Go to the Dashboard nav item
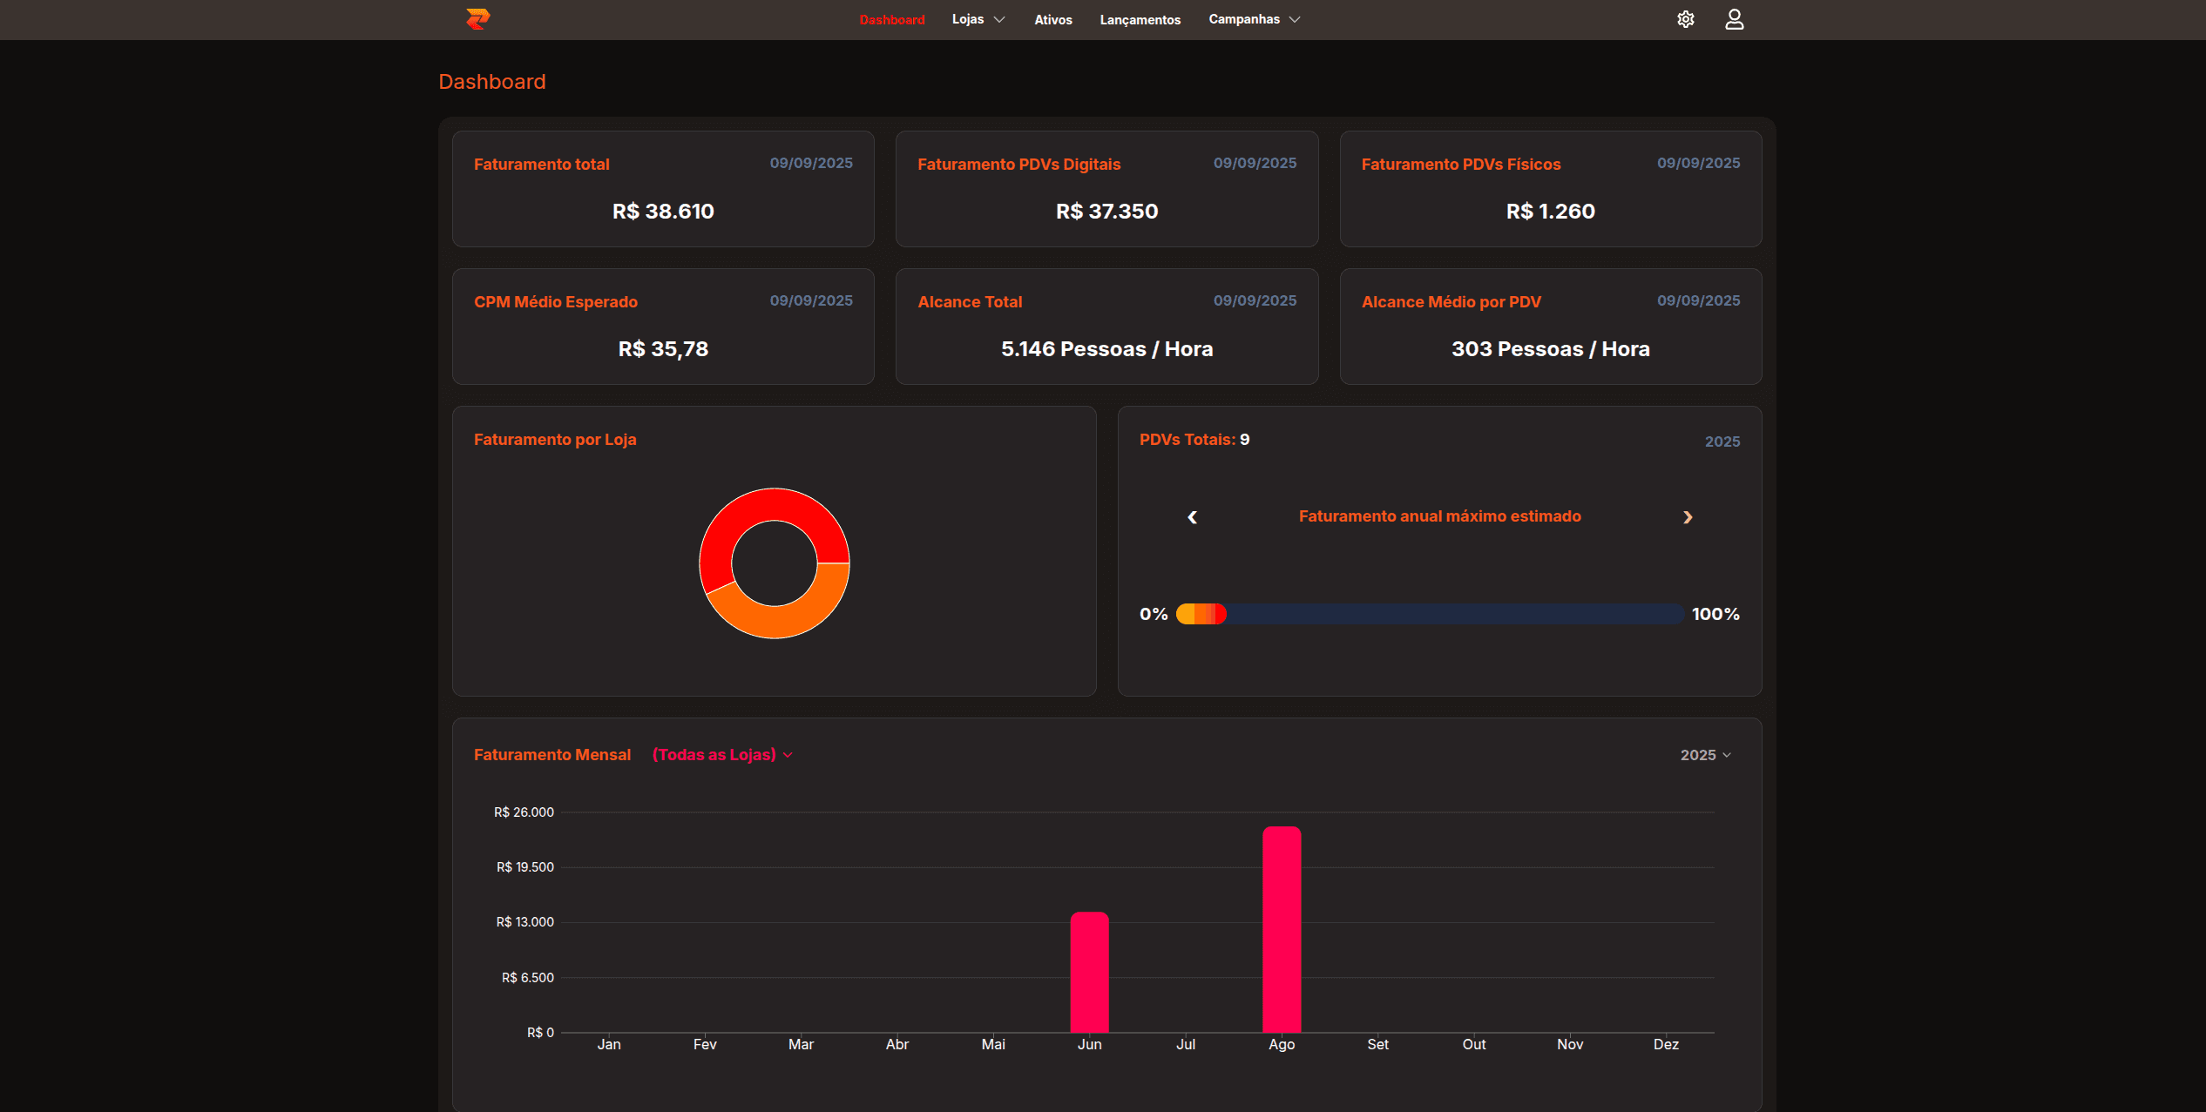This screenshot has height=1112, width=2206. pyautogui.click(x=891, y=20)
